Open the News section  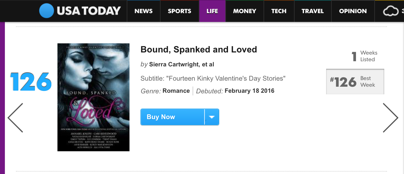click(143, 11)
